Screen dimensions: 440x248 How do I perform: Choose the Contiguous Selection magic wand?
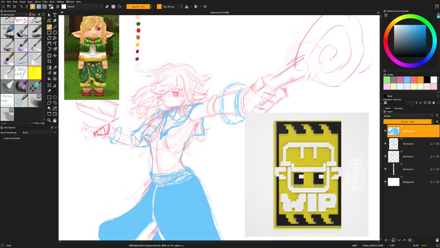pos(49,109)
